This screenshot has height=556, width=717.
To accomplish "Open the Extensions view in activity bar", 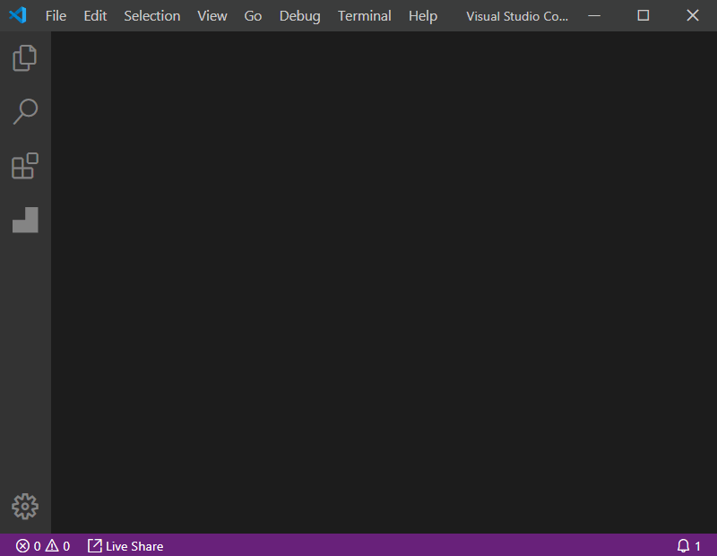I will 25,166.
